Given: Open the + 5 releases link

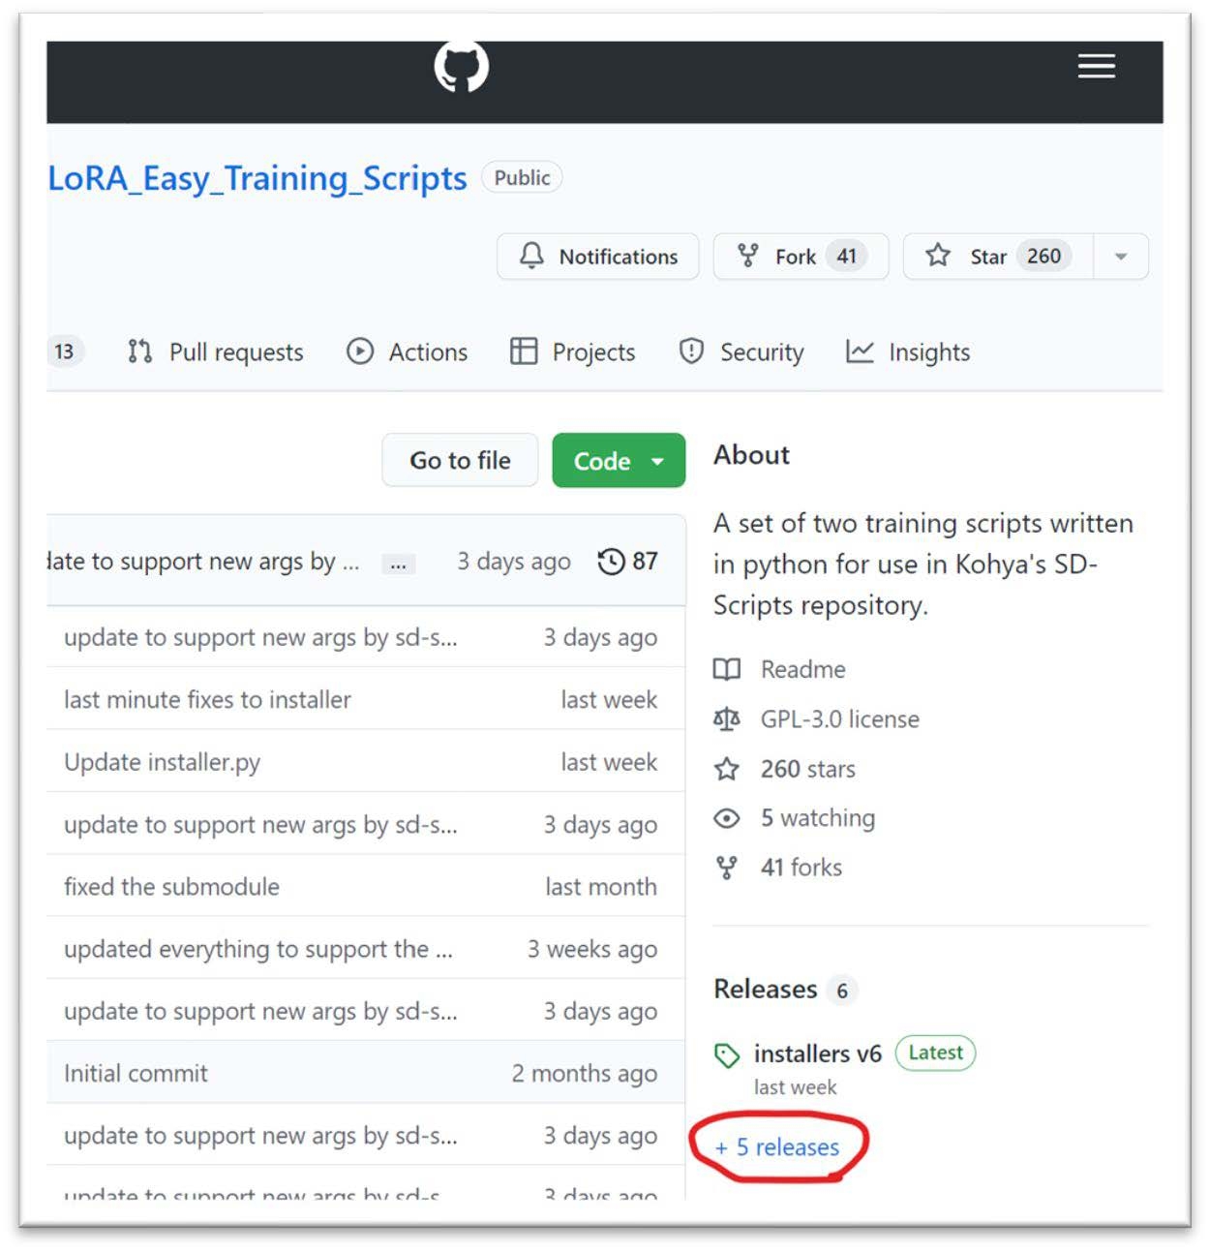Looking at the screenshot, I should click(x=777, y=1147).
